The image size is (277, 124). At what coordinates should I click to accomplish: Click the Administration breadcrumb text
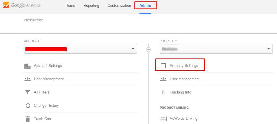click(x=34, y=20)
